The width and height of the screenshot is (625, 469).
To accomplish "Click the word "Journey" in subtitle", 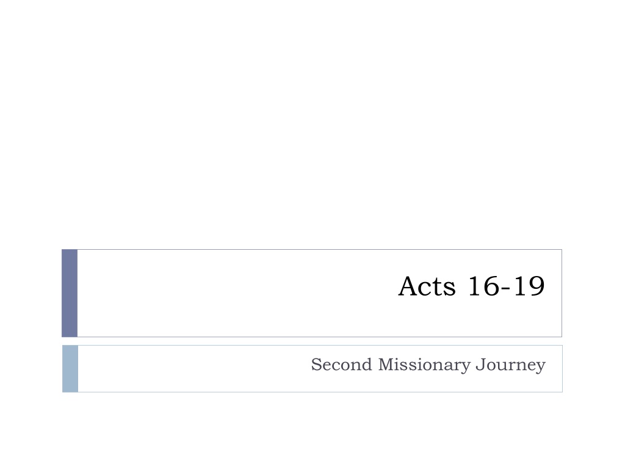I will (x=511, y=365).
